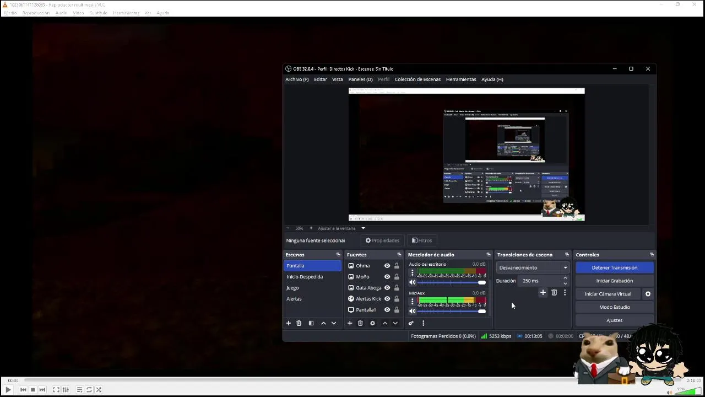The image size is (705, 397).
Task: Hide Alertas Kick source eye icon
Action: coord(387,299)
